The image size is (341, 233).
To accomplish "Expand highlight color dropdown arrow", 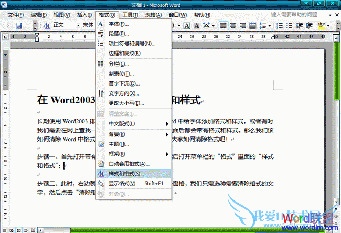I will point(328,26).
